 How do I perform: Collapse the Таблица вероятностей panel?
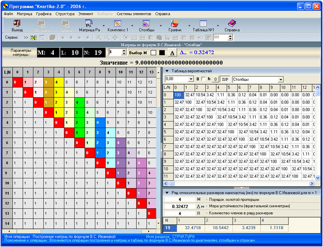[x=167, y=71]
